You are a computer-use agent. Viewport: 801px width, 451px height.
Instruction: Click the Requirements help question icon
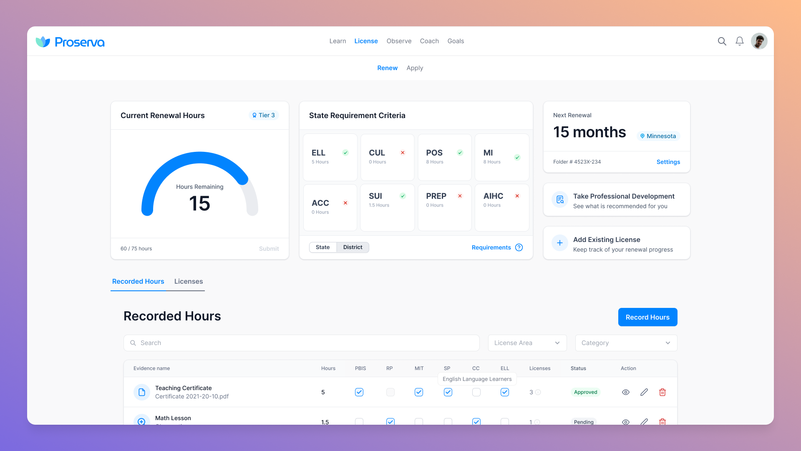519,247
